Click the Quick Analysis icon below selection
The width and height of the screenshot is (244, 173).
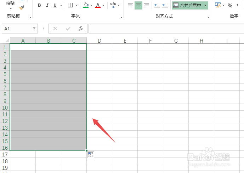pos(91,155)
